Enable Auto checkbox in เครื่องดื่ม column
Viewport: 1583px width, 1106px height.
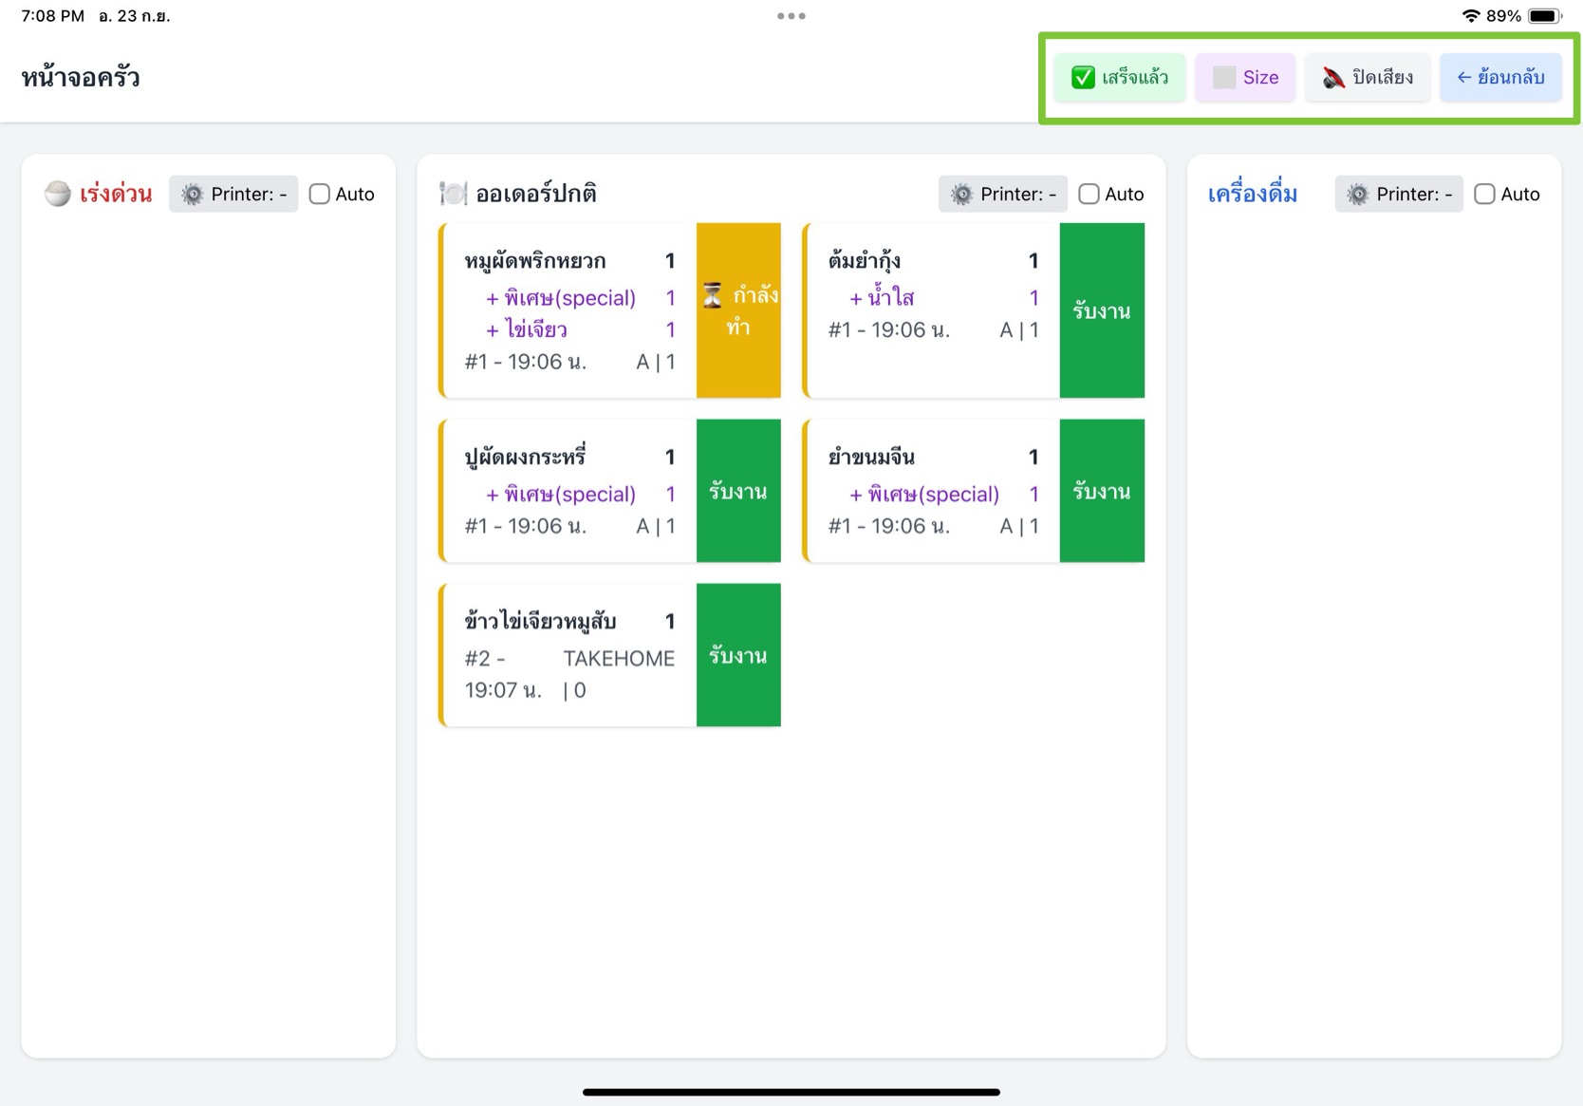pos(1484,195)
